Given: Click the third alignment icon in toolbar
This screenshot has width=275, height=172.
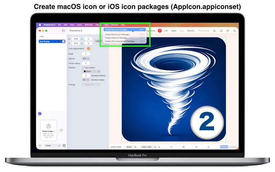Looking at the screenshot, I should [x=228, y=31].
